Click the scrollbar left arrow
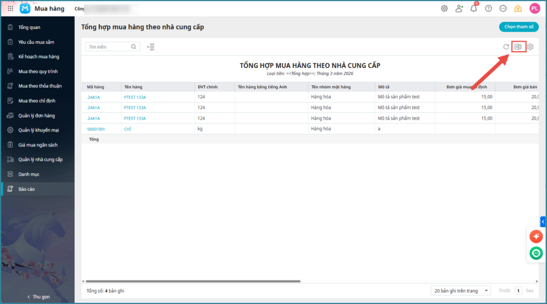Screen dimensions: 547x304 83,281
